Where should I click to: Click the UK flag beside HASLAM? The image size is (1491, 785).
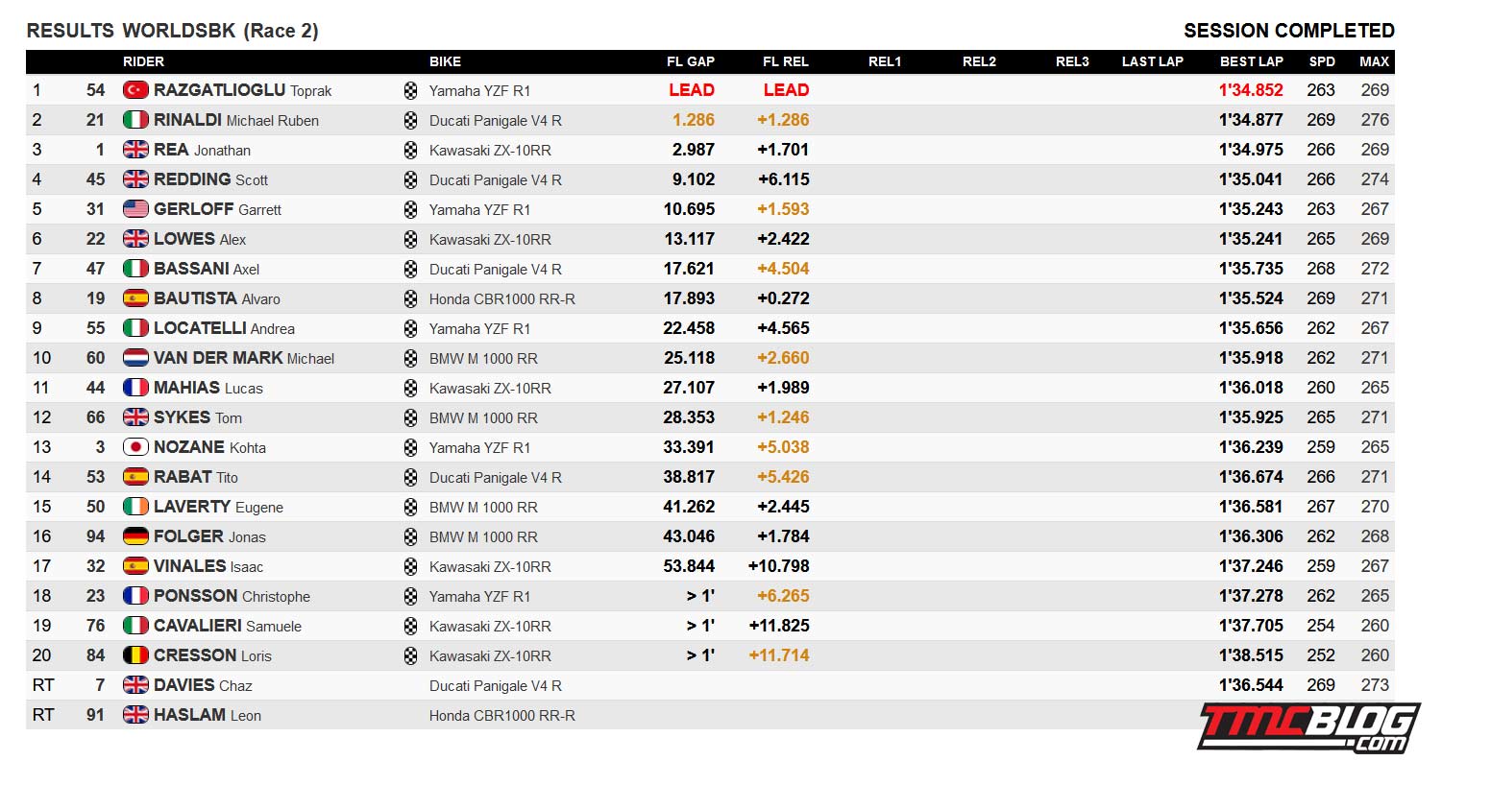(135, 715)
